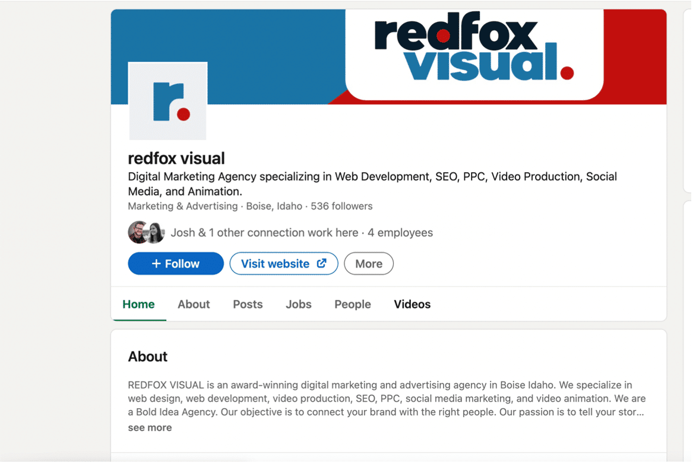
Task: Select the Jobs tab
Action: [x=298, y=304]
